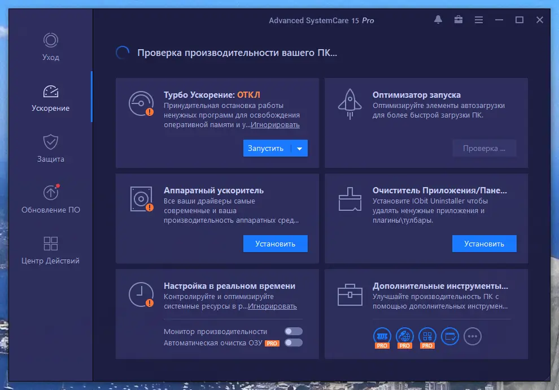Switch to the Защита section
This screenshot has height=390, width=559.
coord(51,148)
